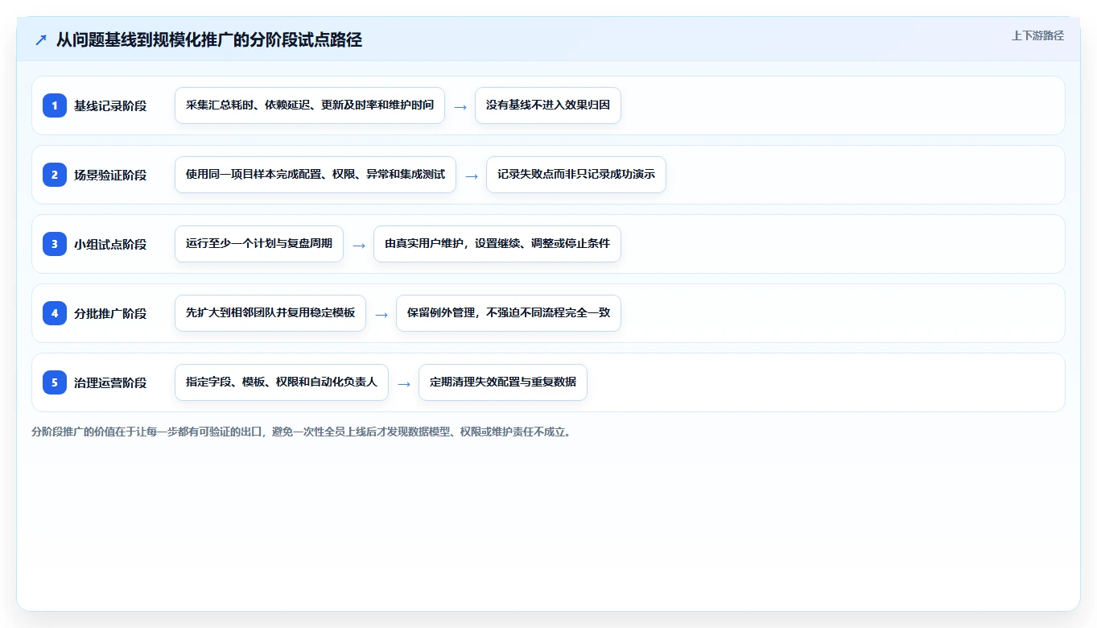This screenshot has width=1097, height=628.
Task: Select step number badge 3
Action: (55, 244)
